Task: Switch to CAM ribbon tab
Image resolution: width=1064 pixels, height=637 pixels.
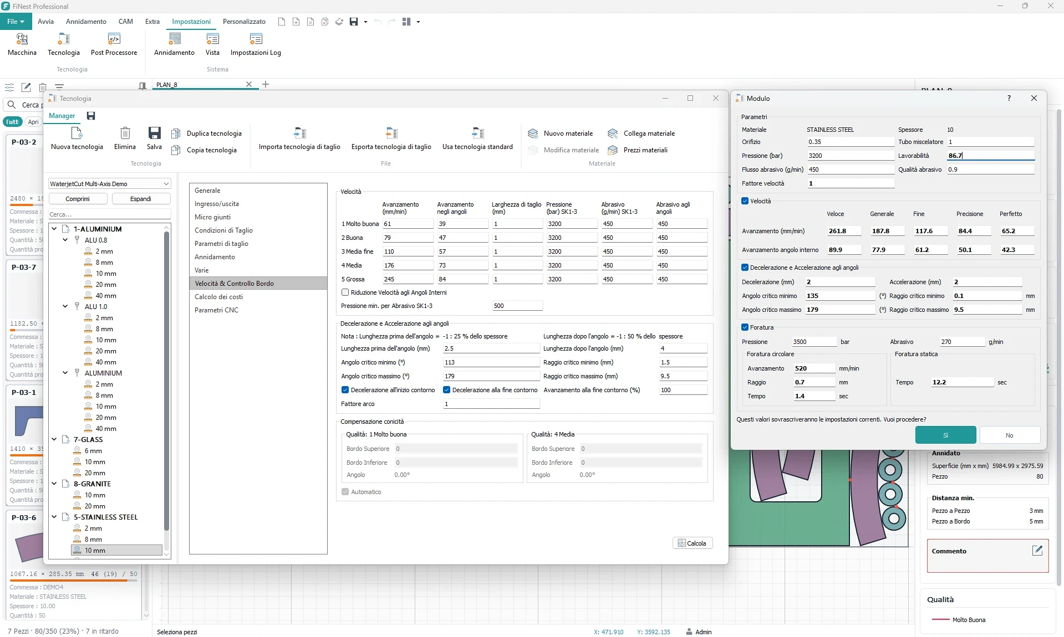Action: 125,22
